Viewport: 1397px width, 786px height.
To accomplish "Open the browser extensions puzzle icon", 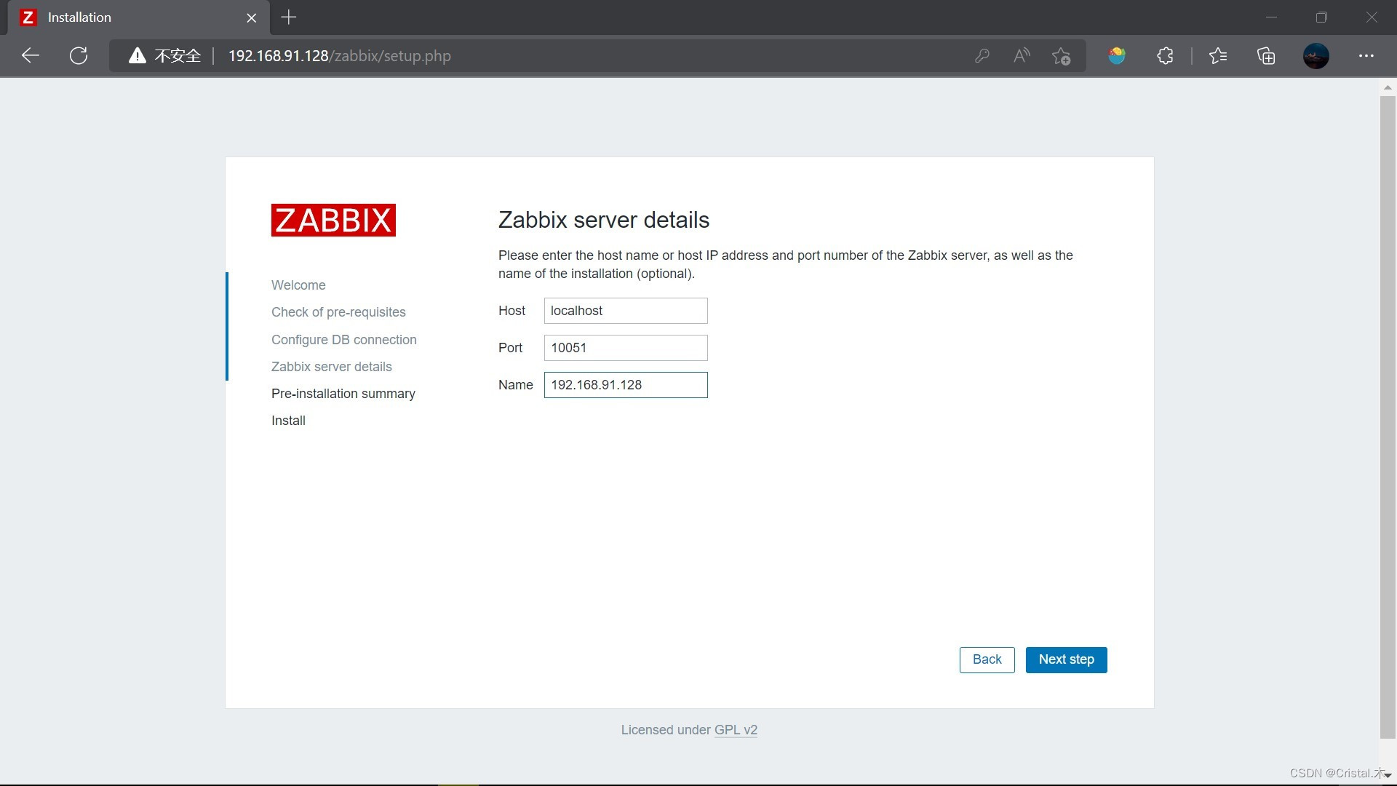I will (x=1165, y=55).
